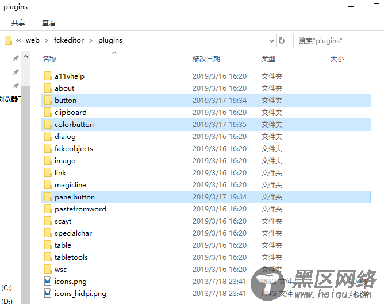Click the table folder icon
384x304 pixels.
click(48, 245)
